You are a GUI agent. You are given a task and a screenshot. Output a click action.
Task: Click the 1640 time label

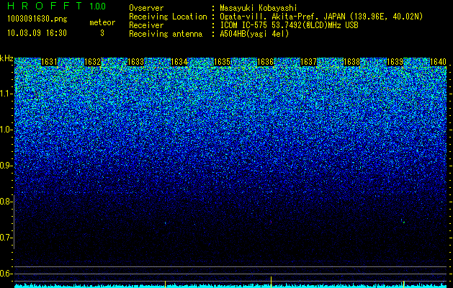click(439, 62)
